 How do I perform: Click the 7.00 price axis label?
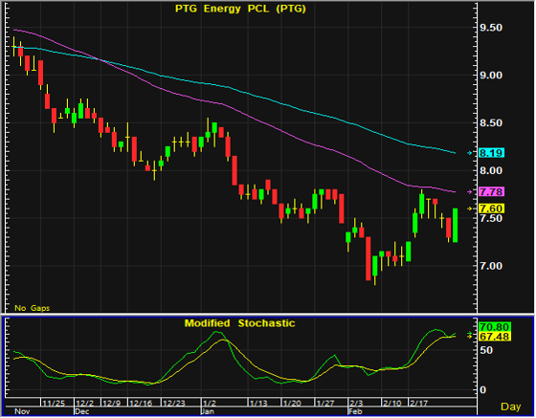[x=491, y=266]
